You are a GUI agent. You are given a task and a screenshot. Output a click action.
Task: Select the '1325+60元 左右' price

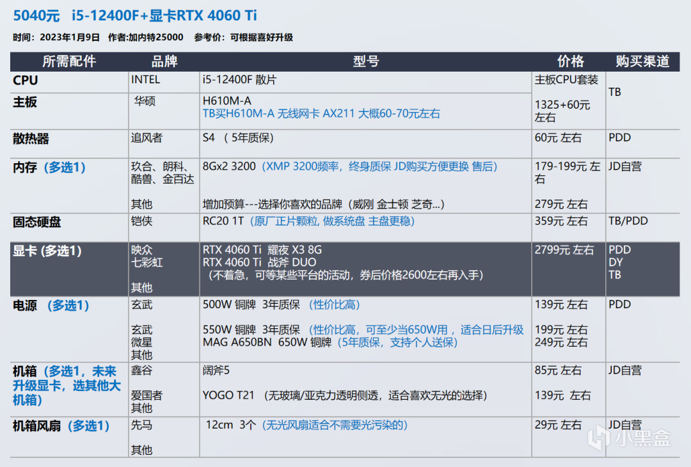[x=562, y=111]
